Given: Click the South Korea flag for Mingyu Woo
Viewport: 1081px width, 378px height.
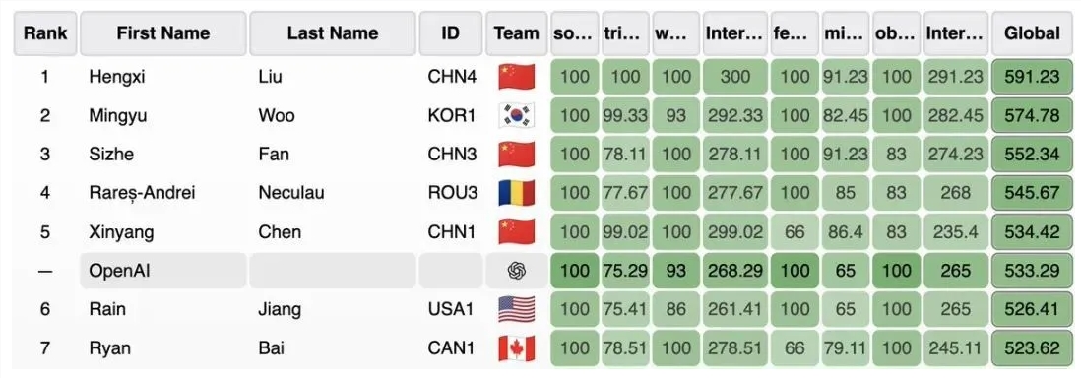Looking at the screenshot, I should [516, 115].
